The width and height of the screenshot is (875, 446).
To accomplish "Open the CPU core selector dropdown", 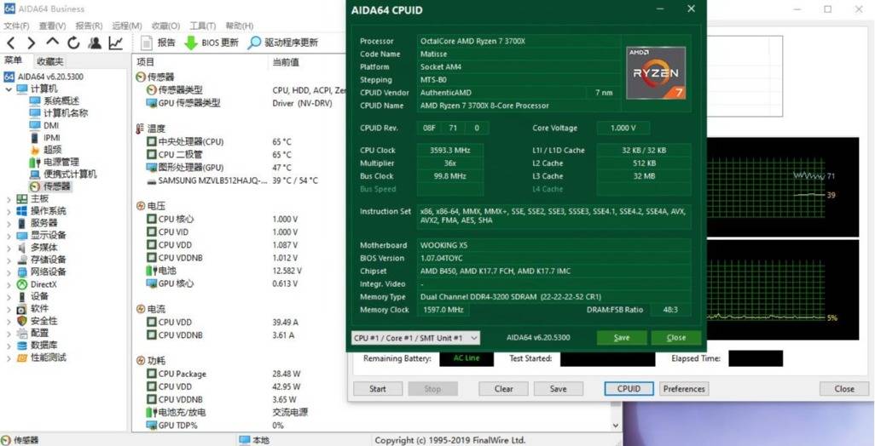I will 415,338.
